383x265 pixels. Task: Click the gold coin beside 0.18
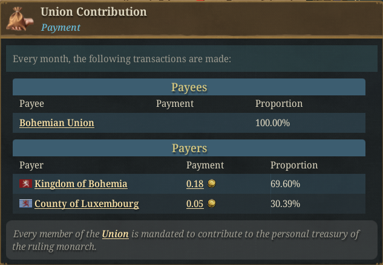coord(212,184)
